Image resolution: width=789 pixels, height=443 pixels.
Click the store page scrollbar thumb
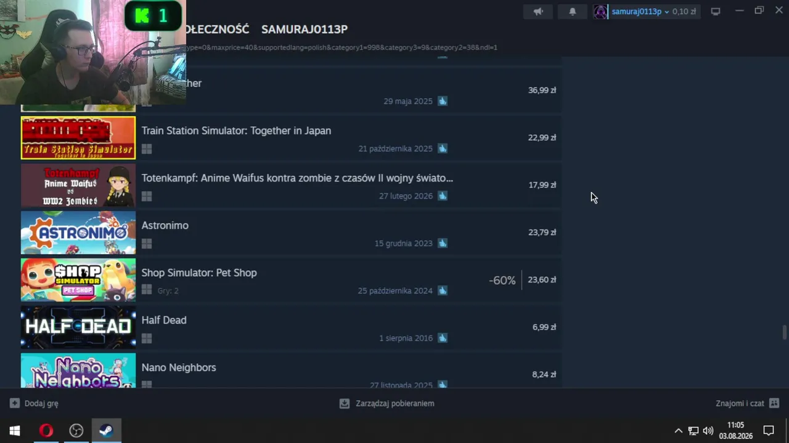785,332
